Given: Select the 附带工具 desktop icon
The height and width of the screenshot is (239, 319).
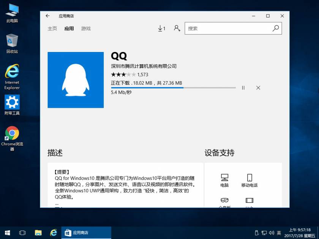Looking at the screenshot, I should pyautogui.click(x=12, y=105).
